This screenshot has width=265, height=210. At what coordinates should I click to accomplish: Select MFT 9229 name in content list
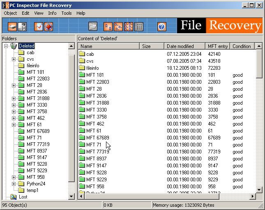tap(97, 180)
